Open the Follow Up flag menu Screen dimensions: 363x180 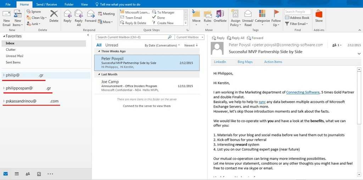(276, 18)
